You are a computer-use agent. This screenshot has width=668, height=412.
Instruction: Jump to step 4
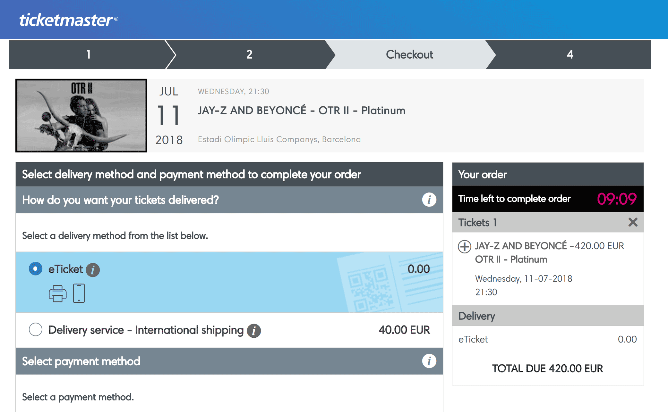pyautogui.click(x=570, y=54)
